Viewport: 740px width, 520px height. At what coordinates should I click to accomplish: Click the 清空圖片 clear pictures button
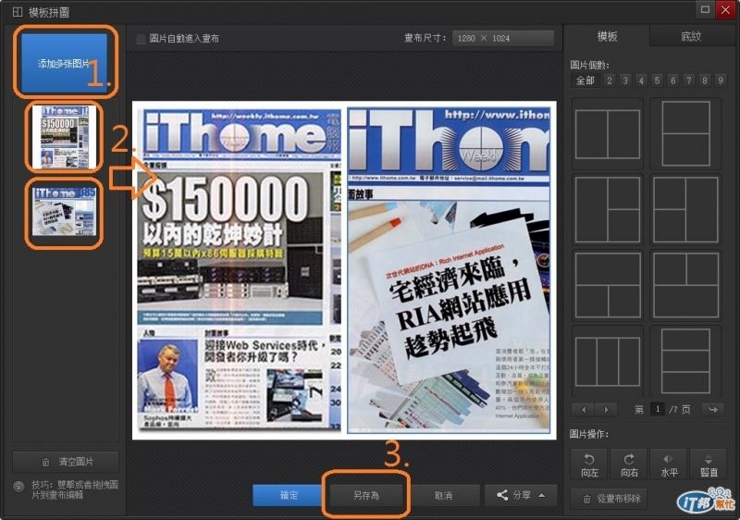pos(66,462)
